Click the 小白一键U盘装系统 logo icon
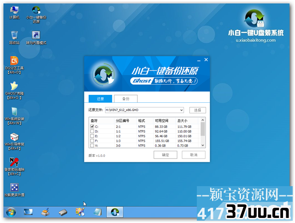The image size is (295, 223). point(254,18)
